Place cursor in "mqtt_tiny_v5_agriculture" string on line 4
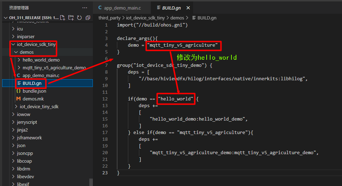342x186 pixels. (183, 45)
